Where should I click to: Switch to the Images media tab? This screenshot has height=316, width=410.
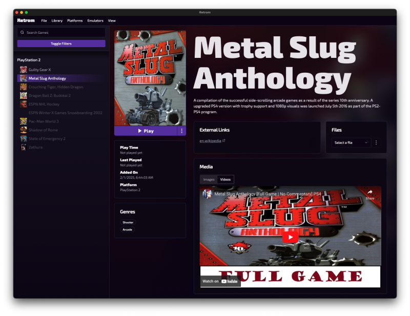209,180
